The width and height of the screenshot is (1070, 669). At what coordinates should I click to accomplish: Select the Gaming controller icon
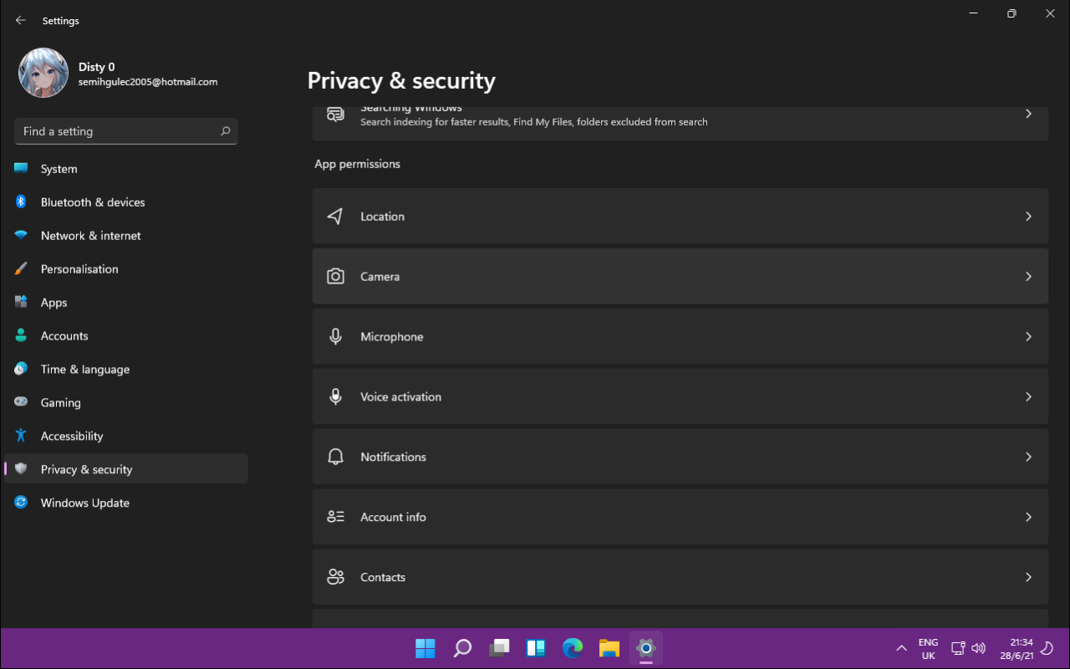(21, 403)
